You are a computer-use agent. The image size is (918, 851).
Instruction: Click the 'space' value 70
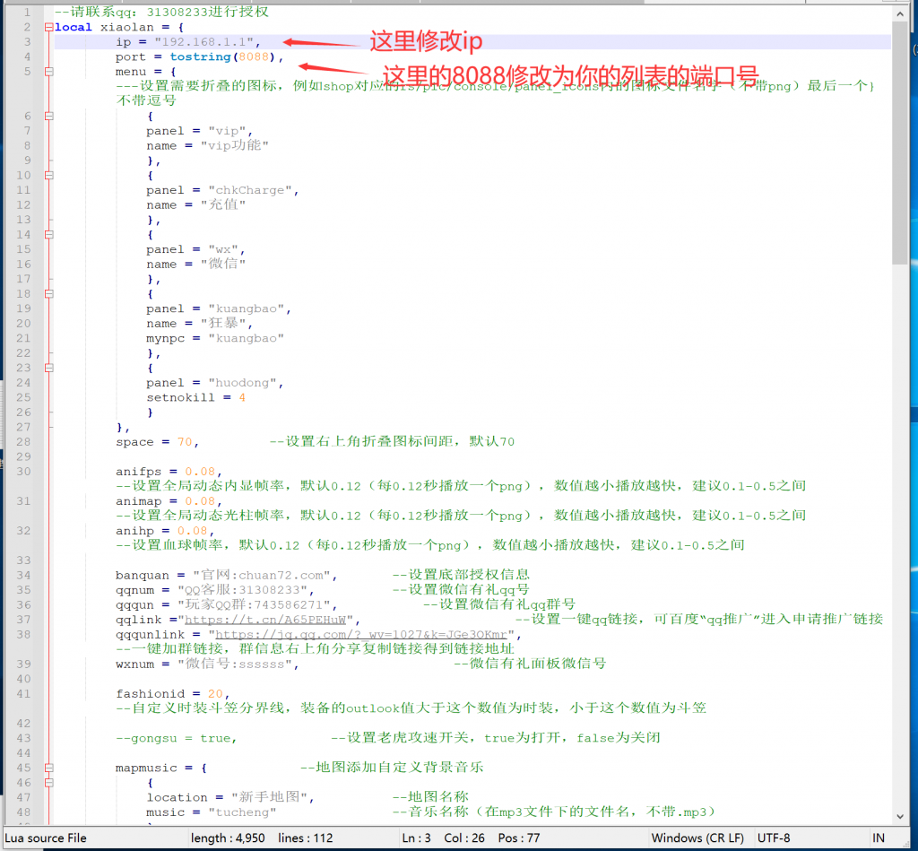185,441
